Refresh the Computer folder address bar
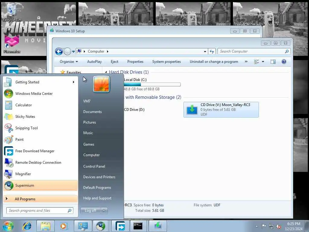Viewport: 309px width, 232px height. pos(212,51)
